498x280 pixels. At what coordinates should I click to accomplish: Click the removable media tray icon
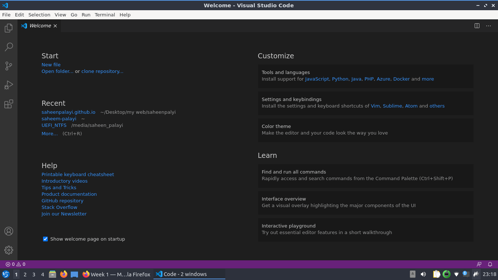point(413,274)
